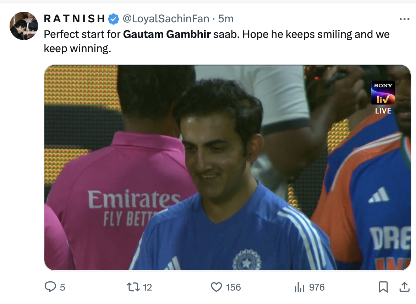This screenshot has height=304, width=416.
Task: Click the like count 156
Action: tap(233, 287)
